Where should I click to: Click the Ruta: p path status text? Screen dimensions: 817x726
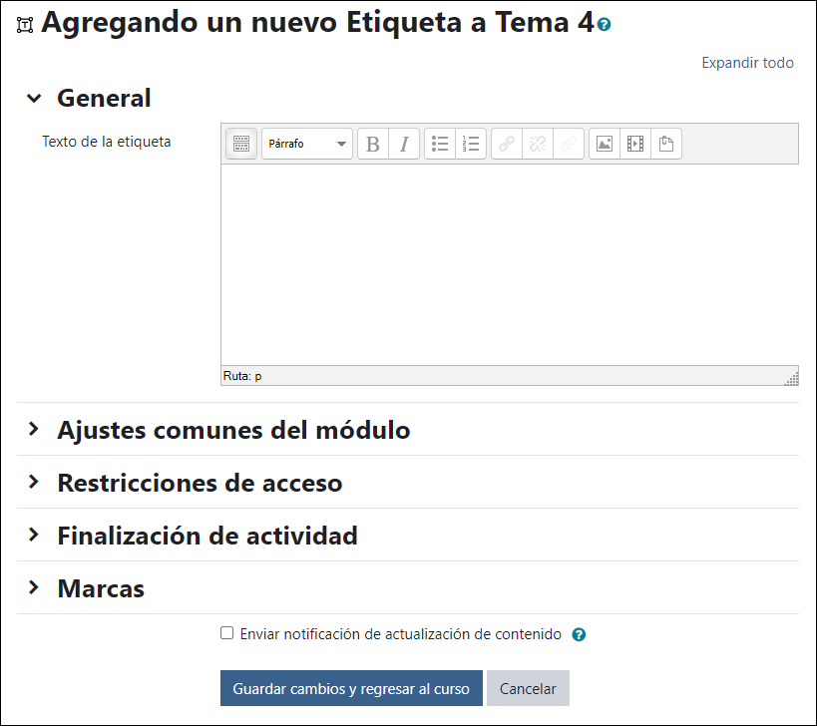[x=242, y=376]
